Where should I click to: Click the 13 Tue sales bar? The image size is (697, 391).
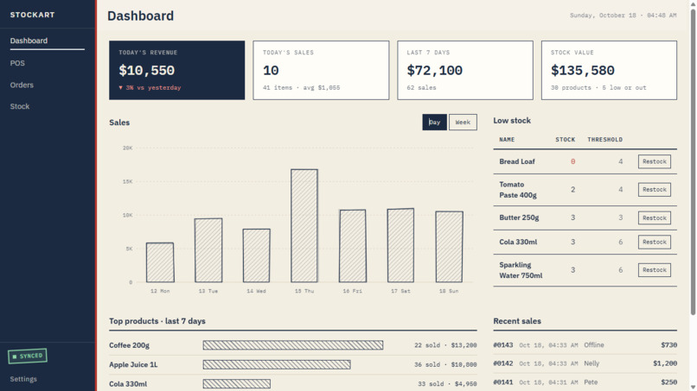click(208, 250)
